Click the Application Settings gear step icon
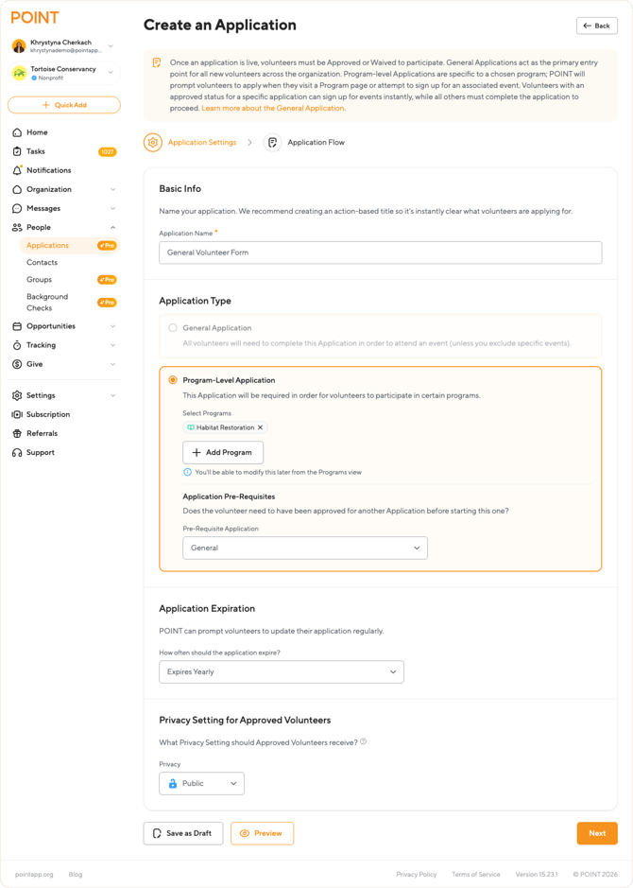This screenshot has width=633, height=888. click(x=153, y=143)
